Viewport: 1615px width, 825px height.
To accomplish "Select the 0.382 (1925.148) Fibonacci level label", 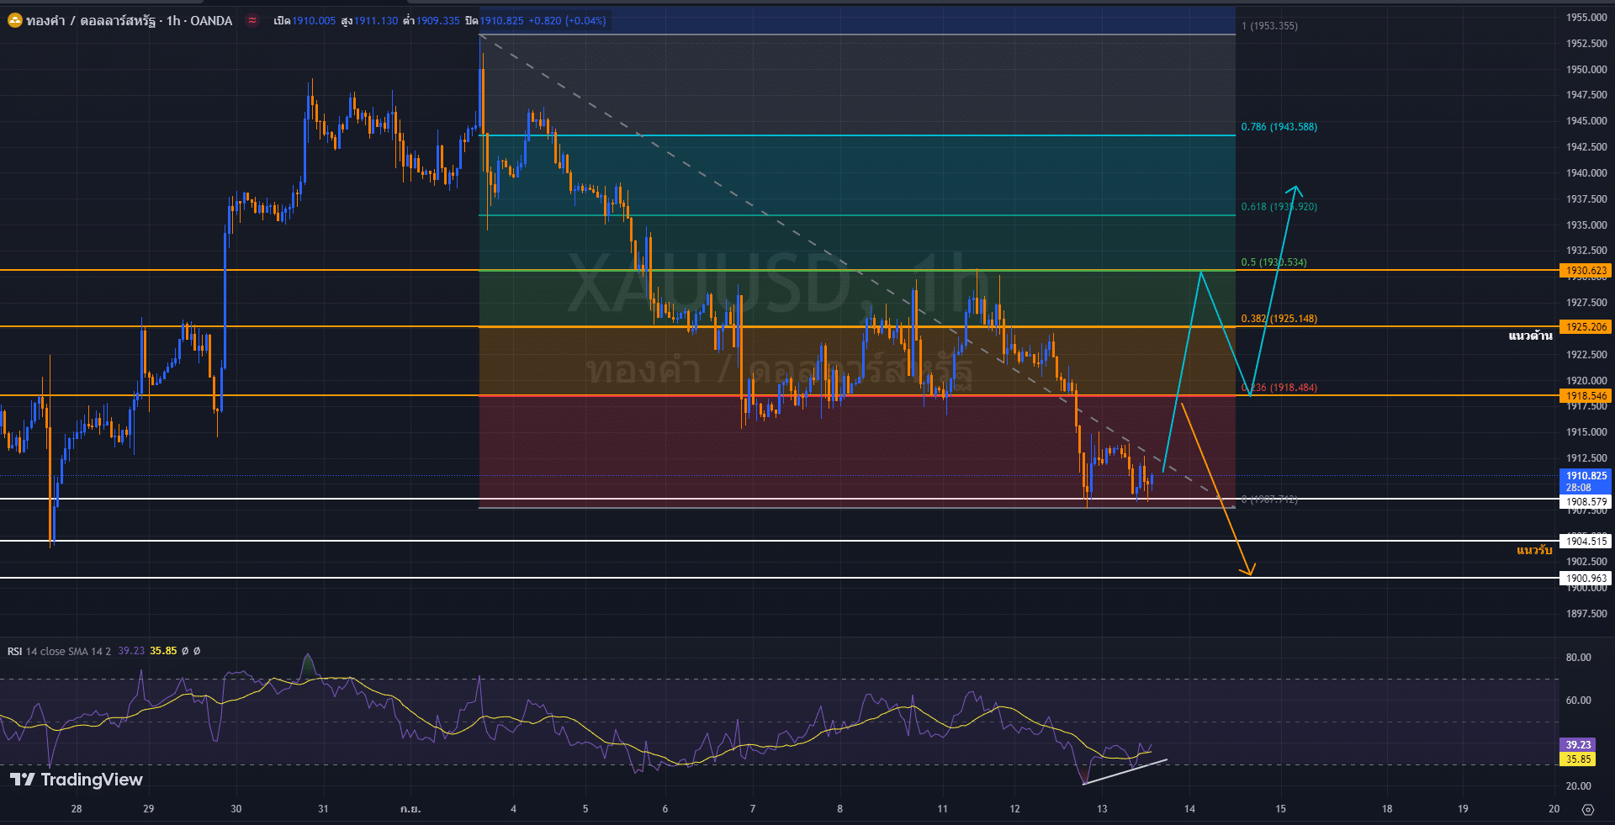I will click(1279, 319).
